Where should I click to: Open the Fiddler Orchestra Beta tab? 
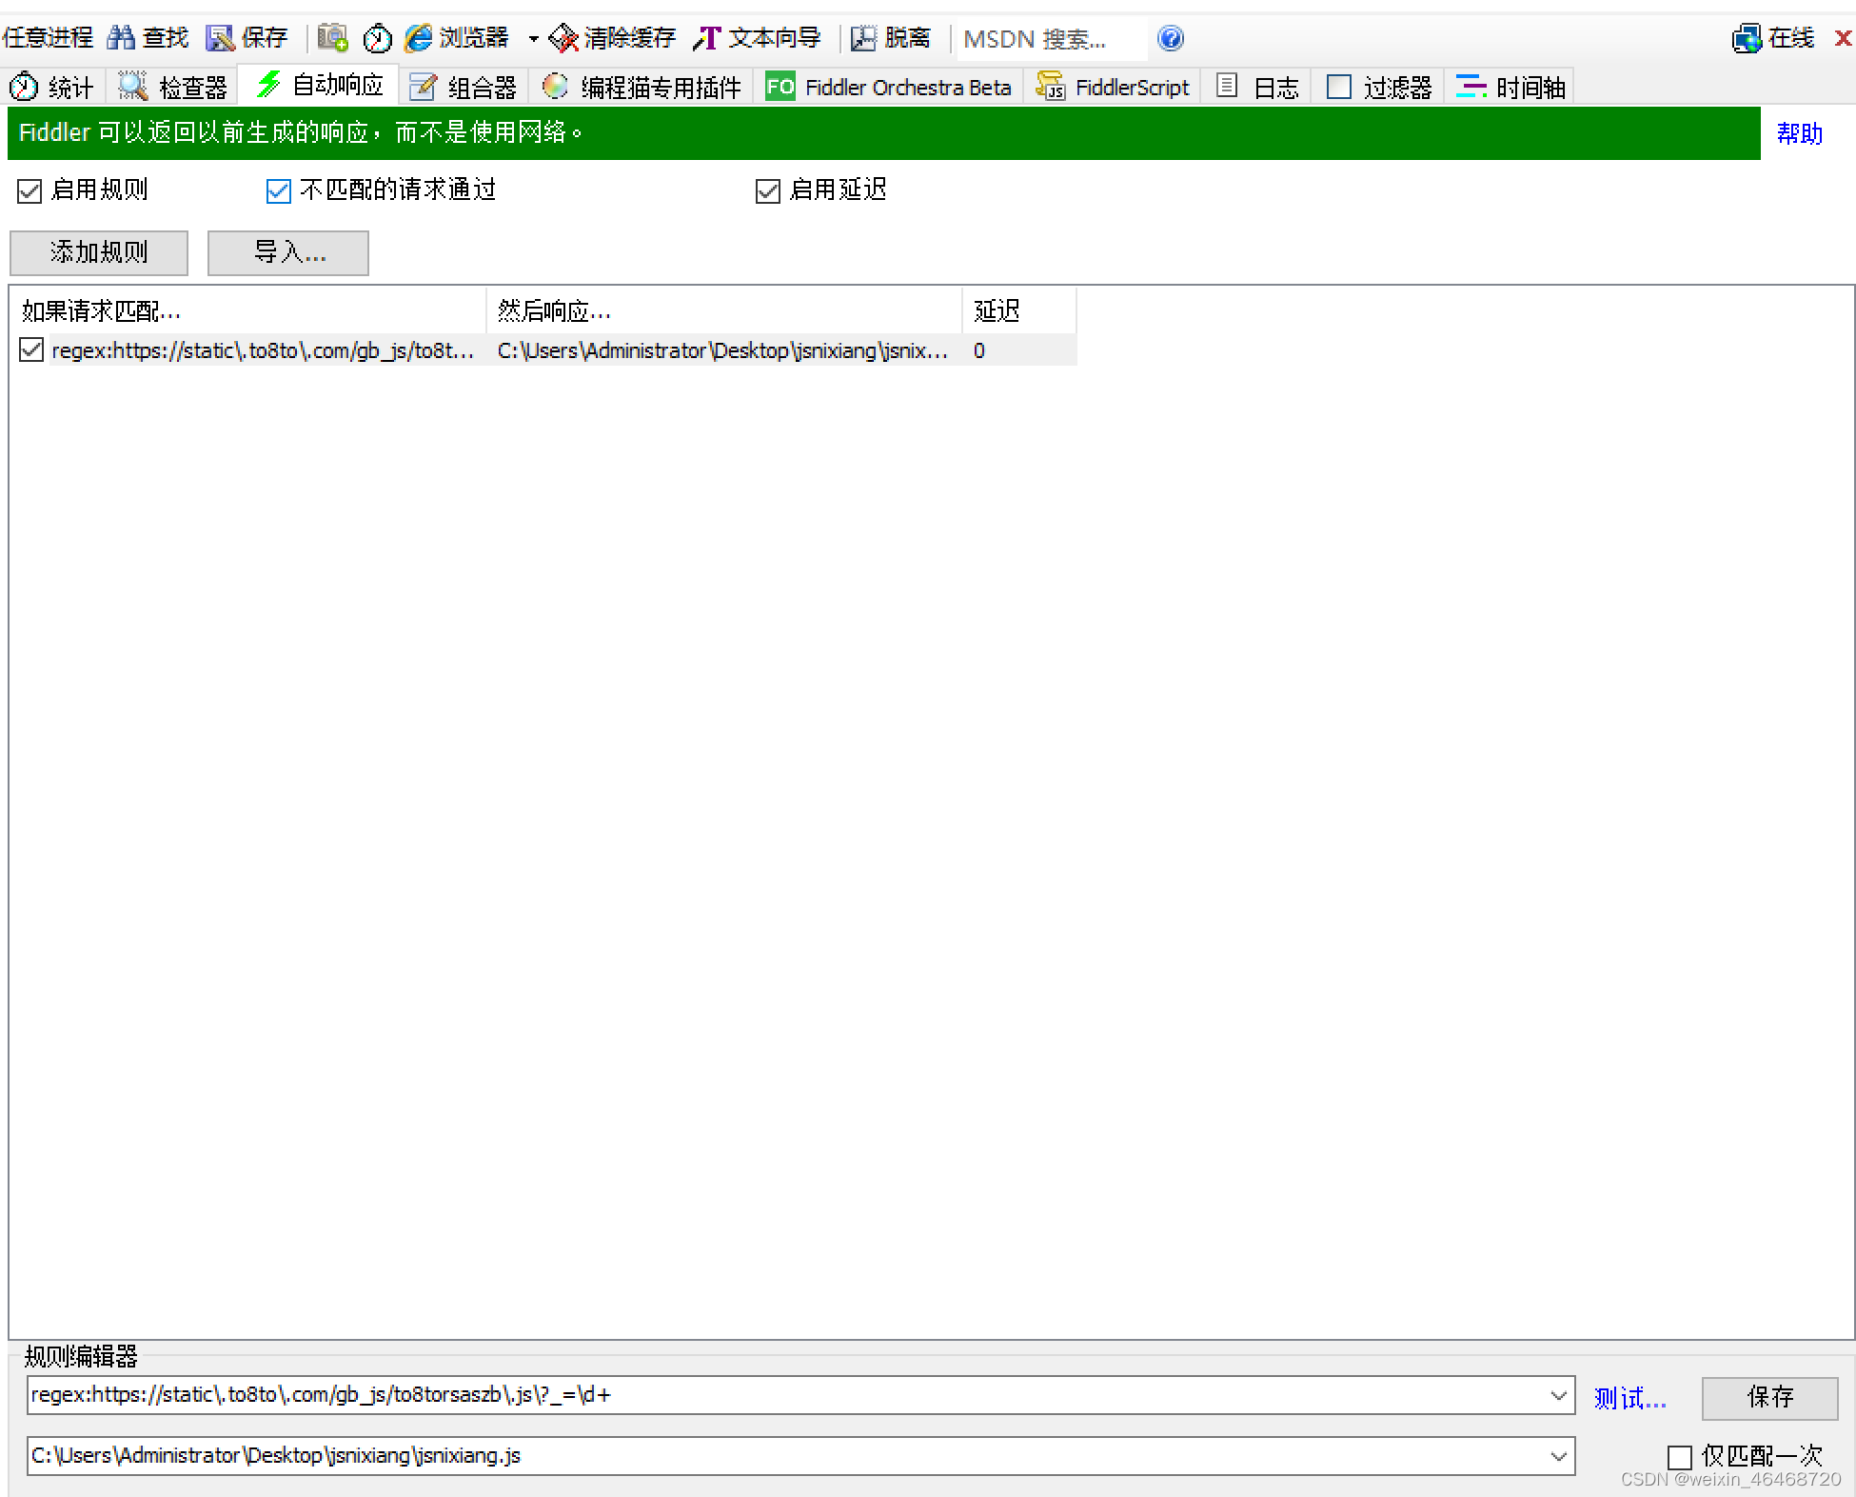(889, 87)
